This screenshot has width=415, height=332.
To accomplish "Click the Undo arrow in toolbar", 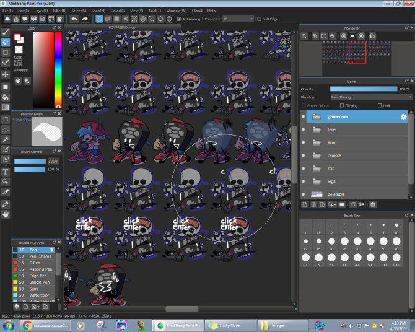I will (x=74, y=19).
